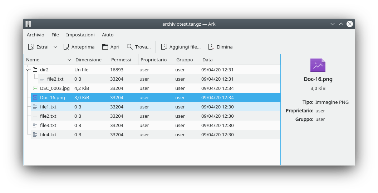The height and width of the screenshot is (193, 378).
Task: Open the Estrai dropdown arrow
Action: [x=55, y=47]
